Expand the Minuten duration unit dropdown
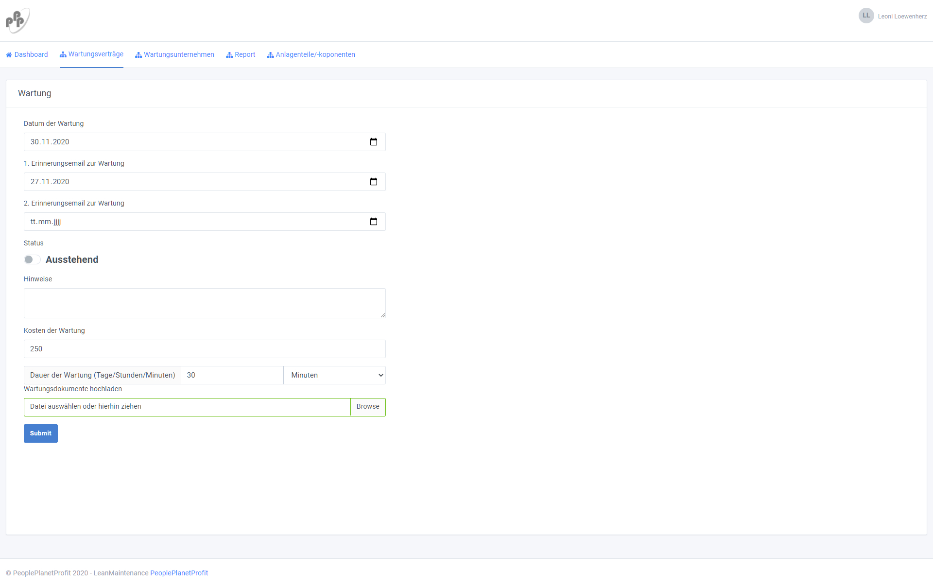The image size is (933, 588). (x=334, y=375)
